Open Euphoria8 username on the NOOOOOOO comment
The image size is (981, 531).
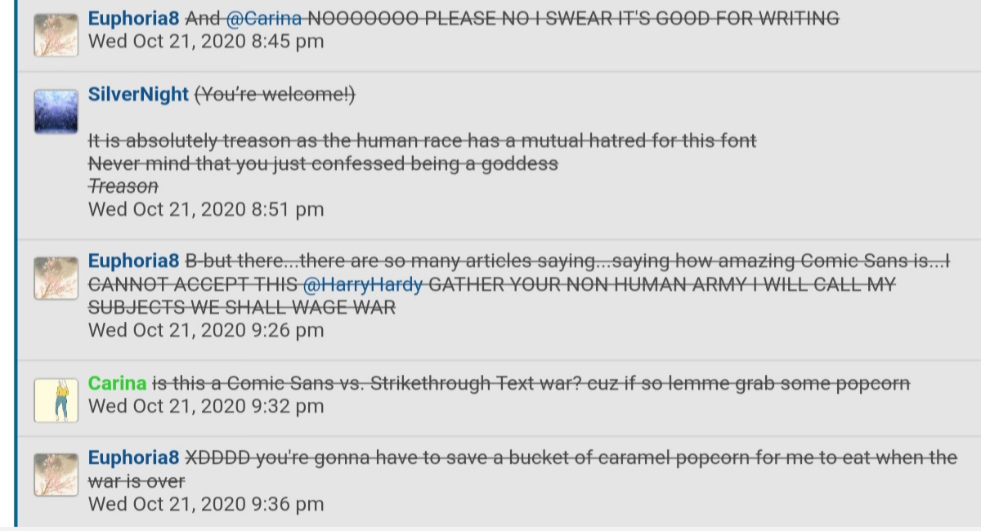pos(133,17)
